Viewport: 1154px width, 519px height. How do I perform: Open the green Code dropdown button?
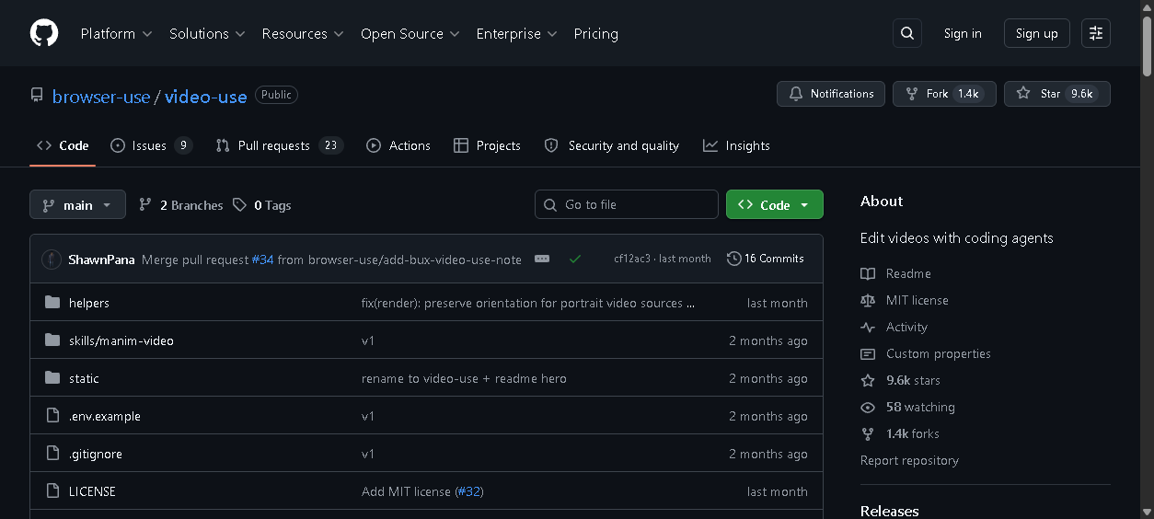[774, 204]
